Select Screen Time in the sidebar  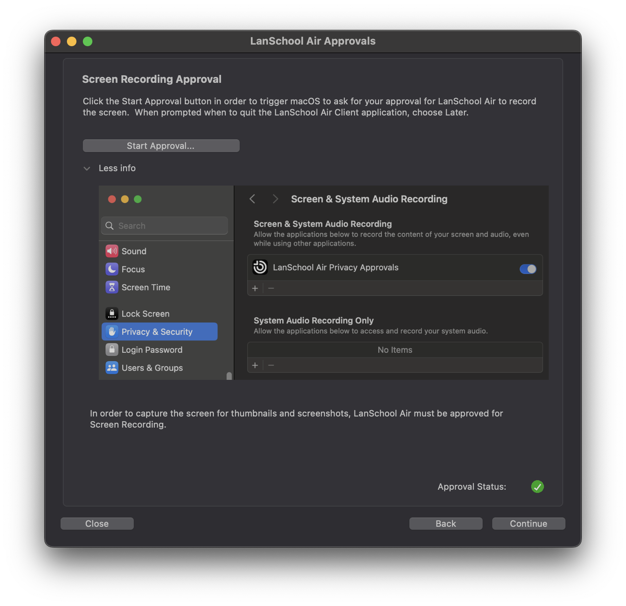[159, 287]
